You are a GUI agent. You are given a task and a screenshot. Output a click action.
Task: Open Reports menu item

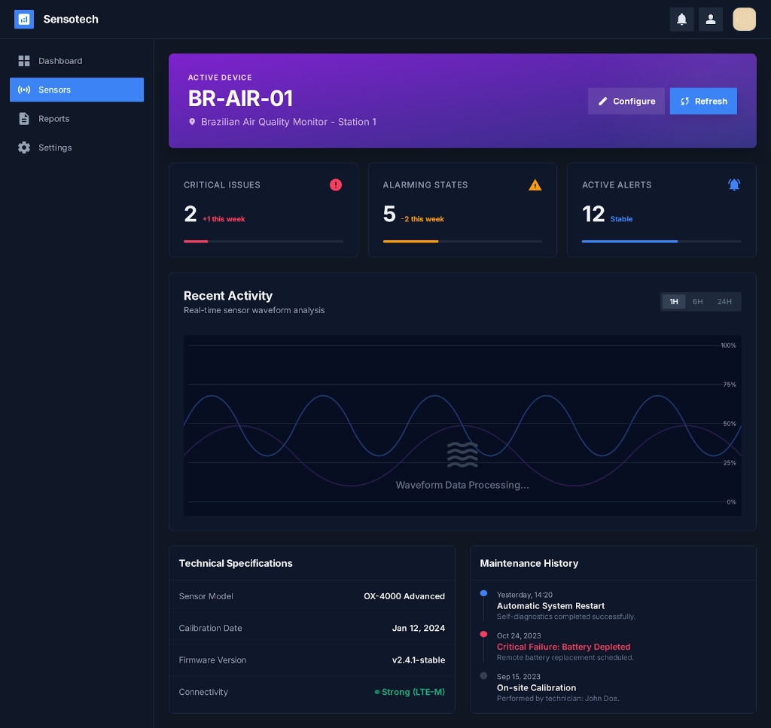point(77,118)
